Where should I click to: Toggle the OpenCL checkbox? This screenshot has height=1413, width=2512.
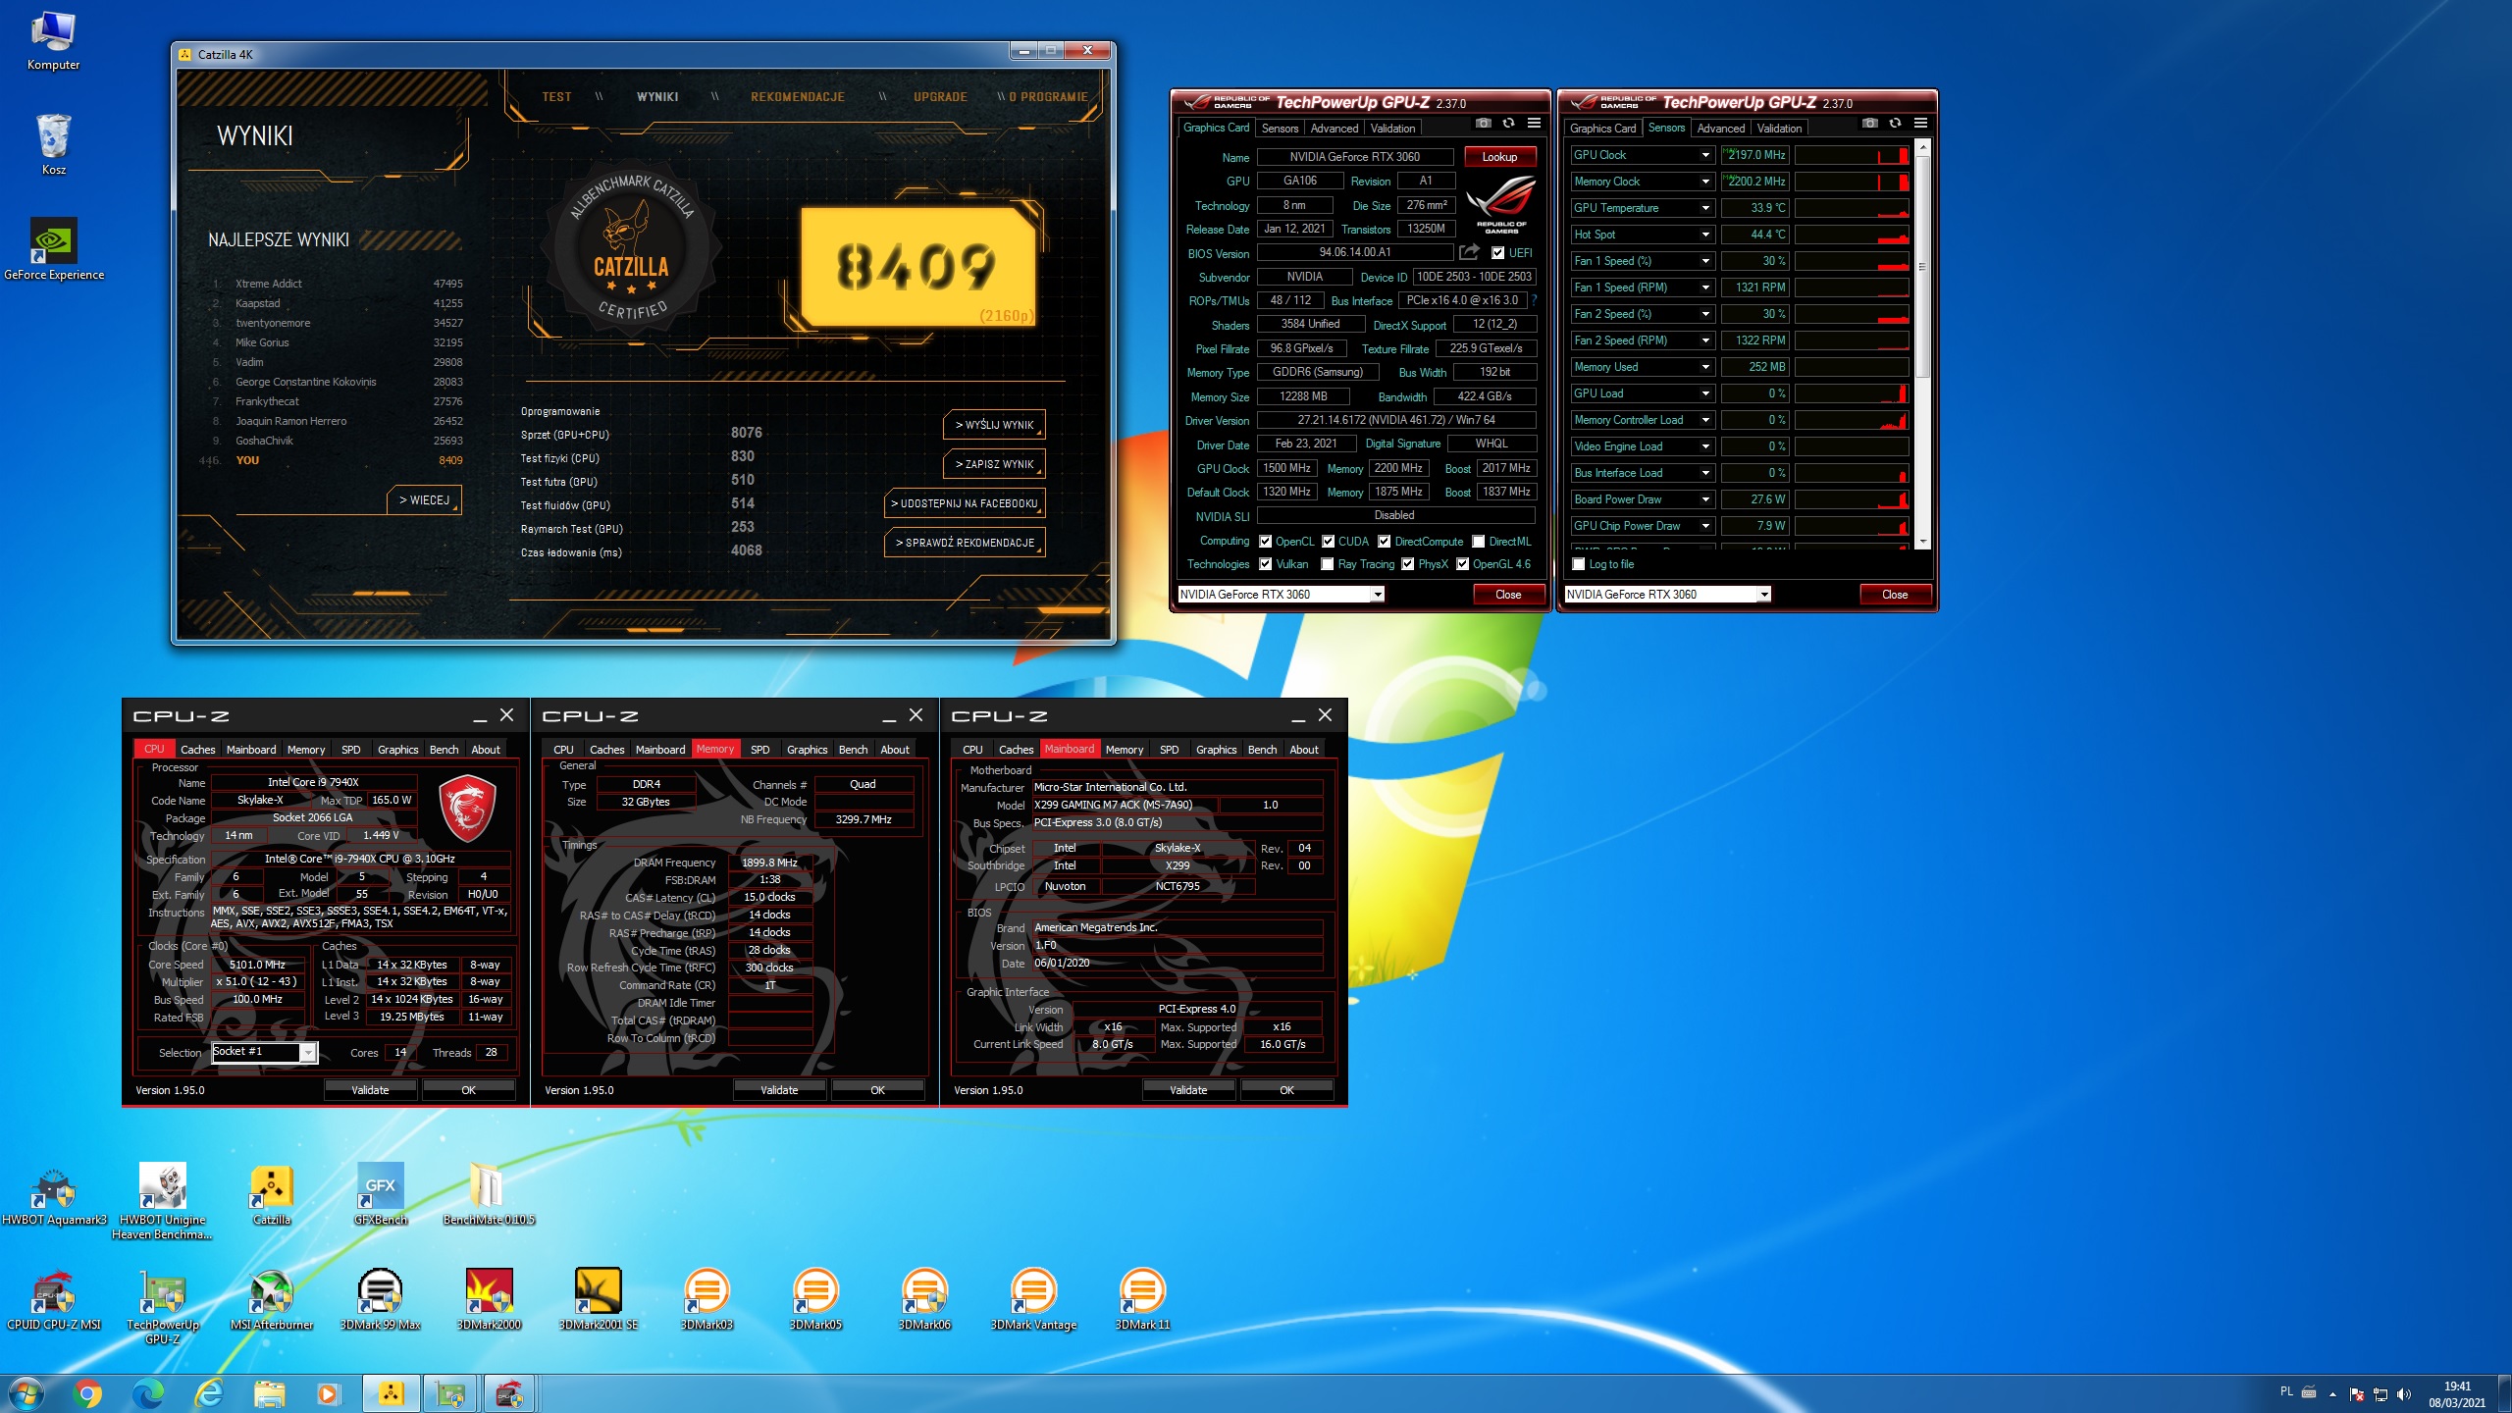tap(1265, 542)
